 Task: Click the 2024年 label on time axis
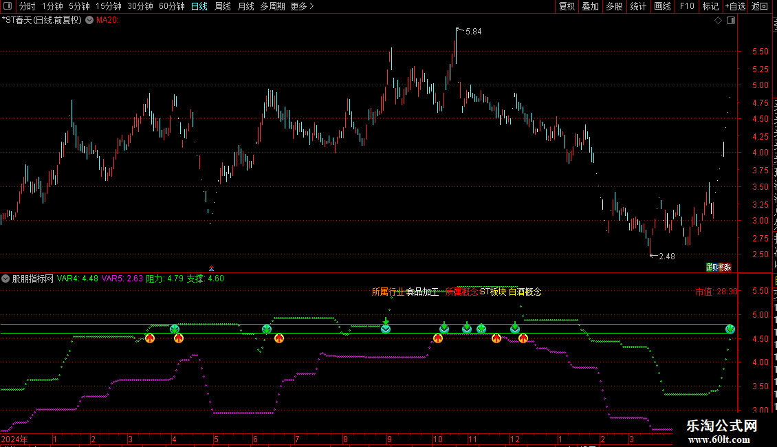pos(14,439)
